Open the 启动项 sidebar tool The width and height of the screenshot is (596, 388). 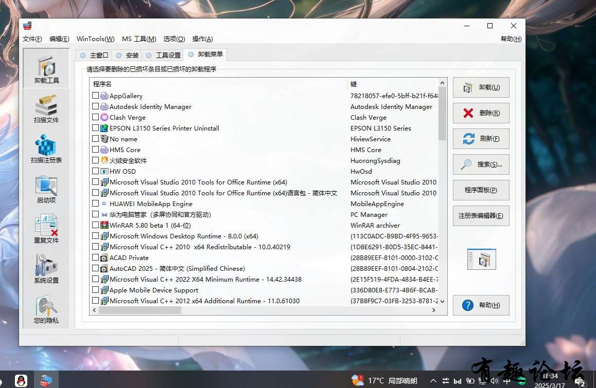(x=46, y=189)
